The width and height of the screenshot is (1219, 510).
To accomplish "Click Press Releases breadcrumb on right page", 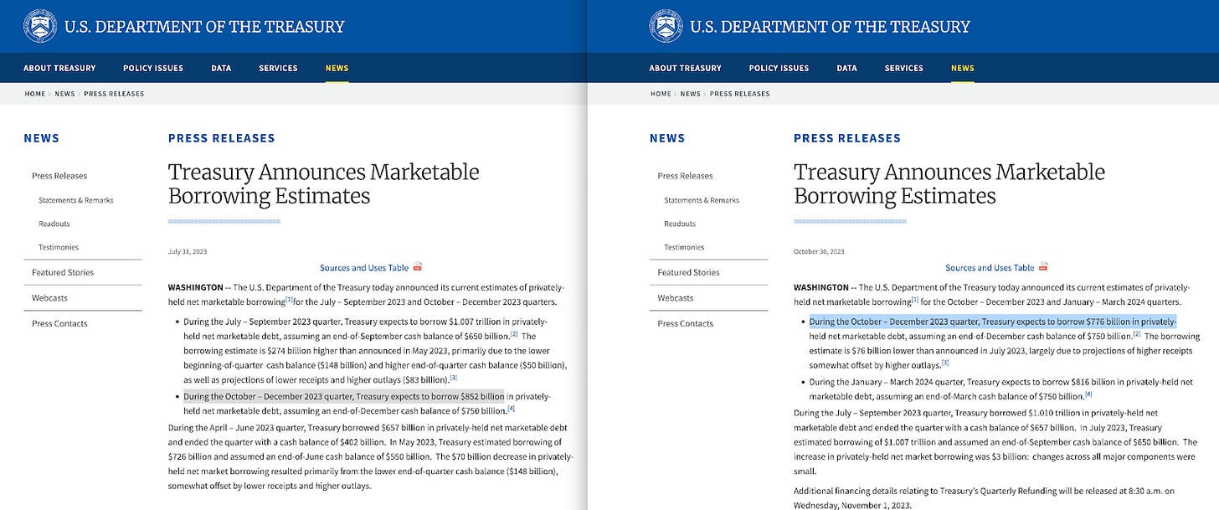I will (739, 94).
